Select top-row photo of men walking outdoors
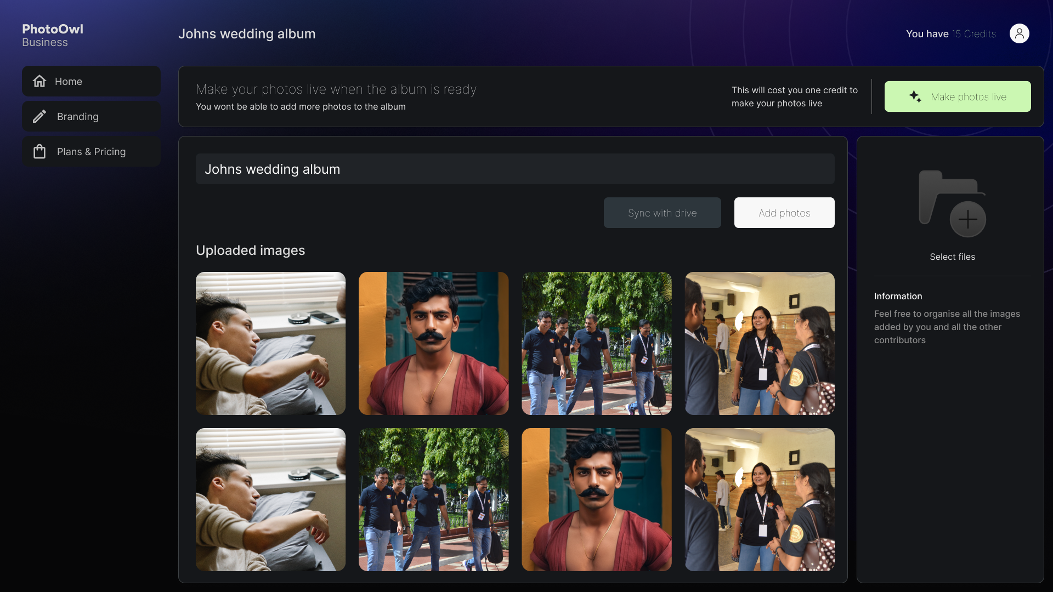This screenshot has width=1053, height=592. [x=596, y=343]
